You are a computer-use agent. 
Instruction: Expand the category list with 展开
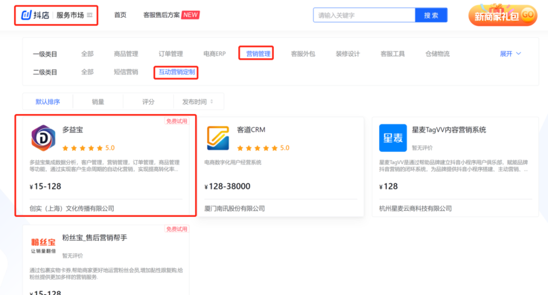510,54
